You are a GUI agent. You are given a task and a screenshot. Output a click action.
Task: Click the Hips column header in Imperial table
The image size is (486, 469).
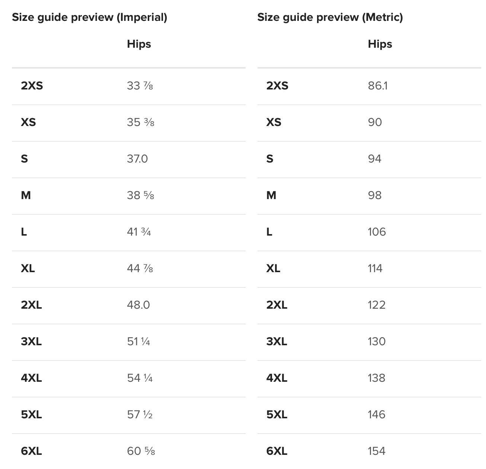(139, 44)
